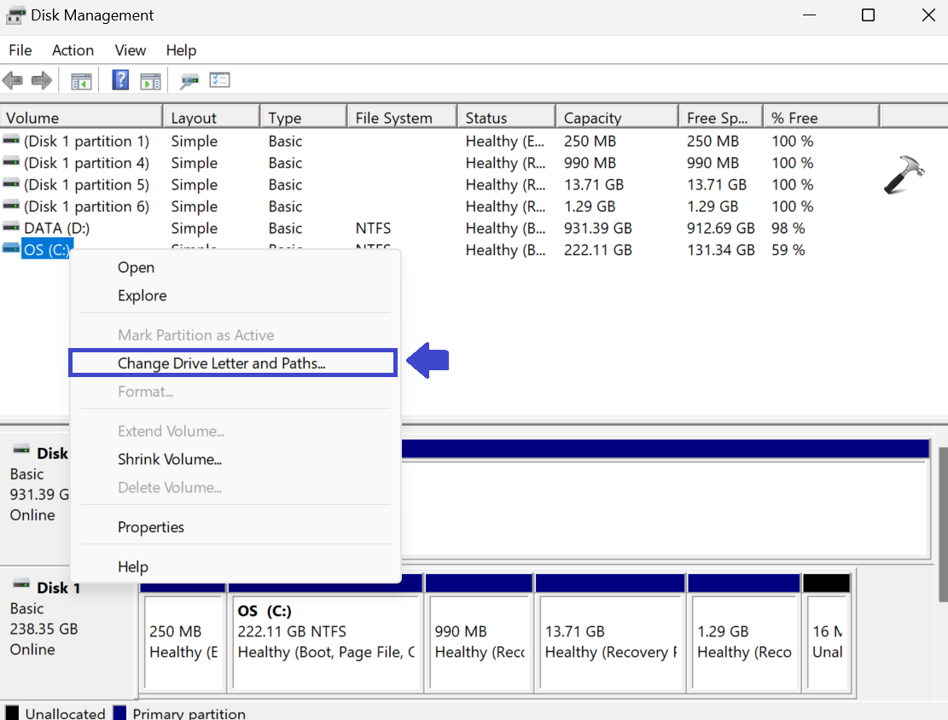Screen dimensions: 948x720
Task: Click the checklist settings toolbar icon
Action: 219,81
